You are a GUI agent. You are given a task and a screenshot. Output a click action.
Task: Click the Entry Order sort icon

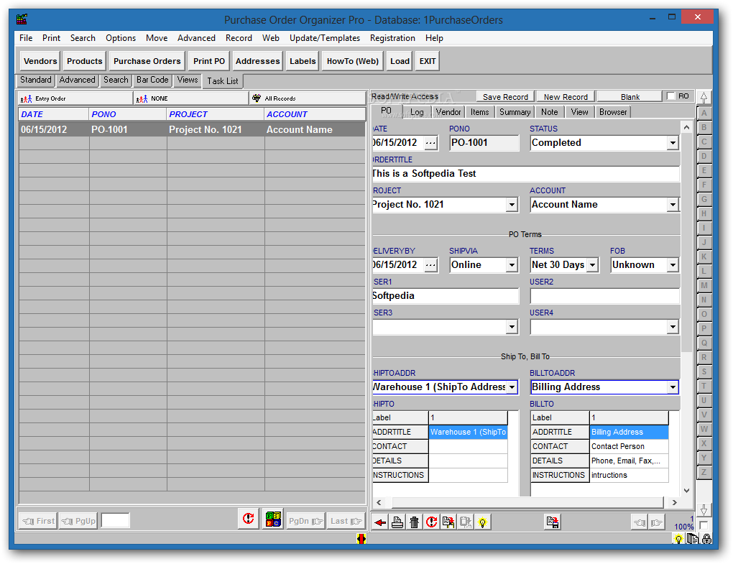point(26,98)
